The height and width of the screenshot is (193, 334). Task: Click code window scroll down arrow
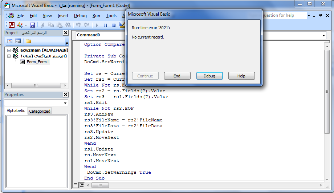[327, 179]
